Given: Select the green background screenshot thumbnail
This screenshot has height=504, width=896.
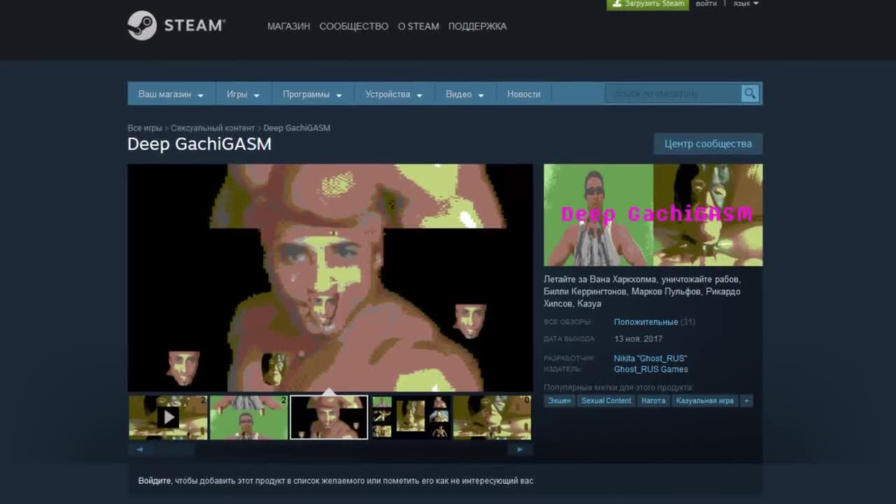Looking at the screenshot, I should click(x=248, y=418).
